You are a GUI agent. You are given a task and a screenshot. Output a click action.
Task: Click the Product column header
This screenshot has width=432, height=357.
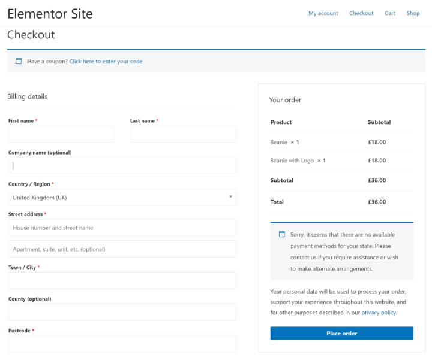[281, 122]
